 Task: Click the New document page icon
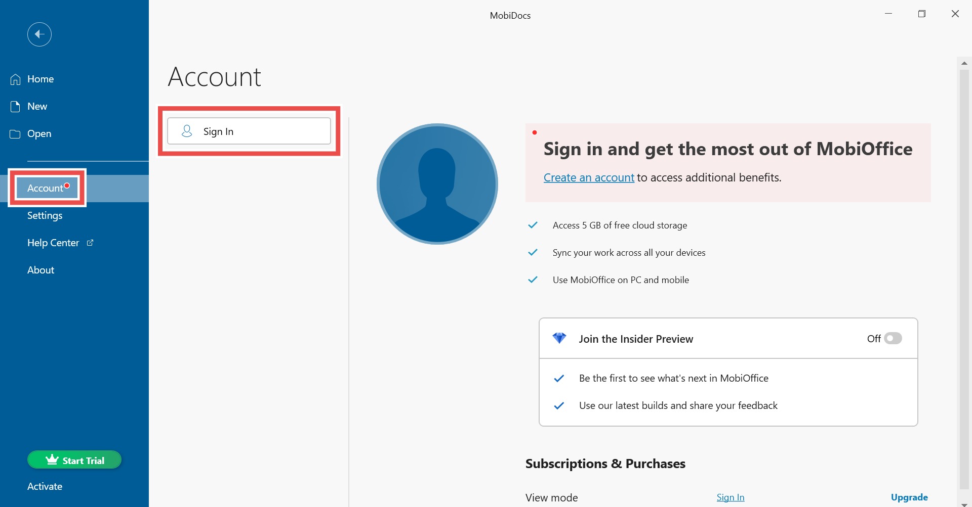coord(15,107)
